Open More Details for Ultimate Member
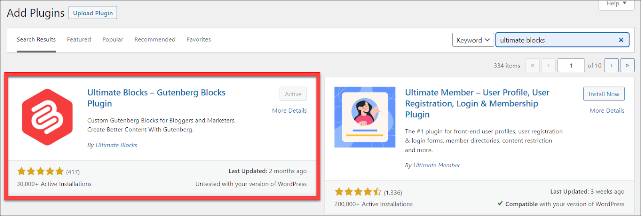Image resolution: width=641 pixels, height=216 pixels. (607, 111)
